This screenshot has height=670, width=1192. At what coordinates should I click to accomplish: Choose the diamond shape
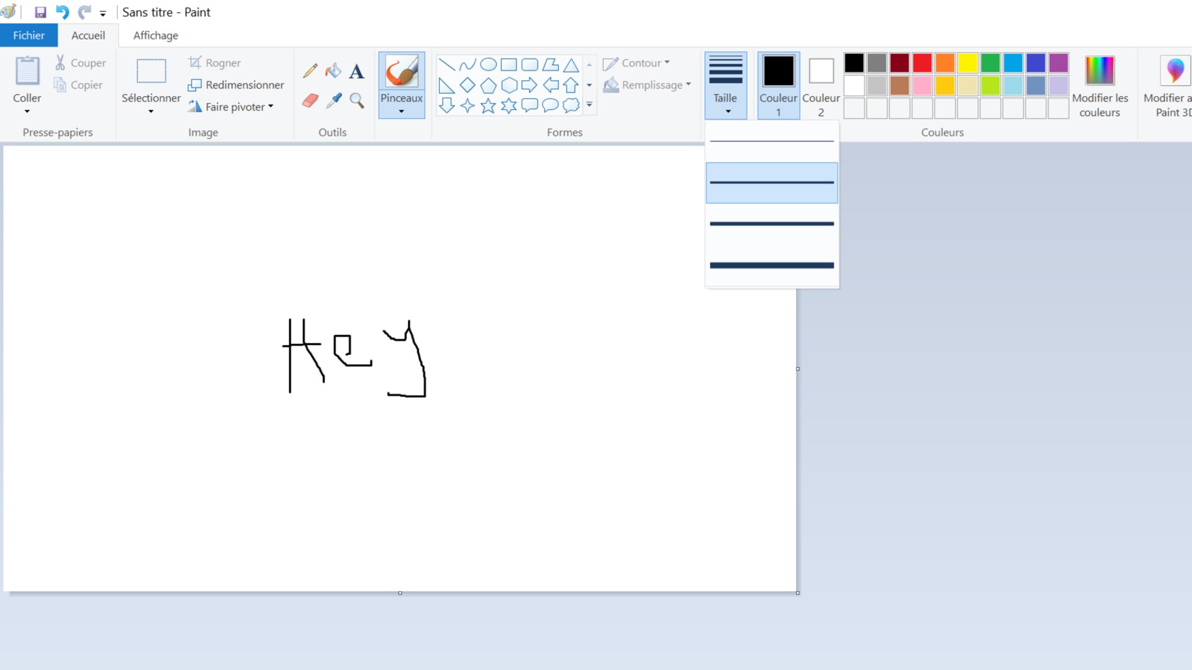(x=467, y=85)
